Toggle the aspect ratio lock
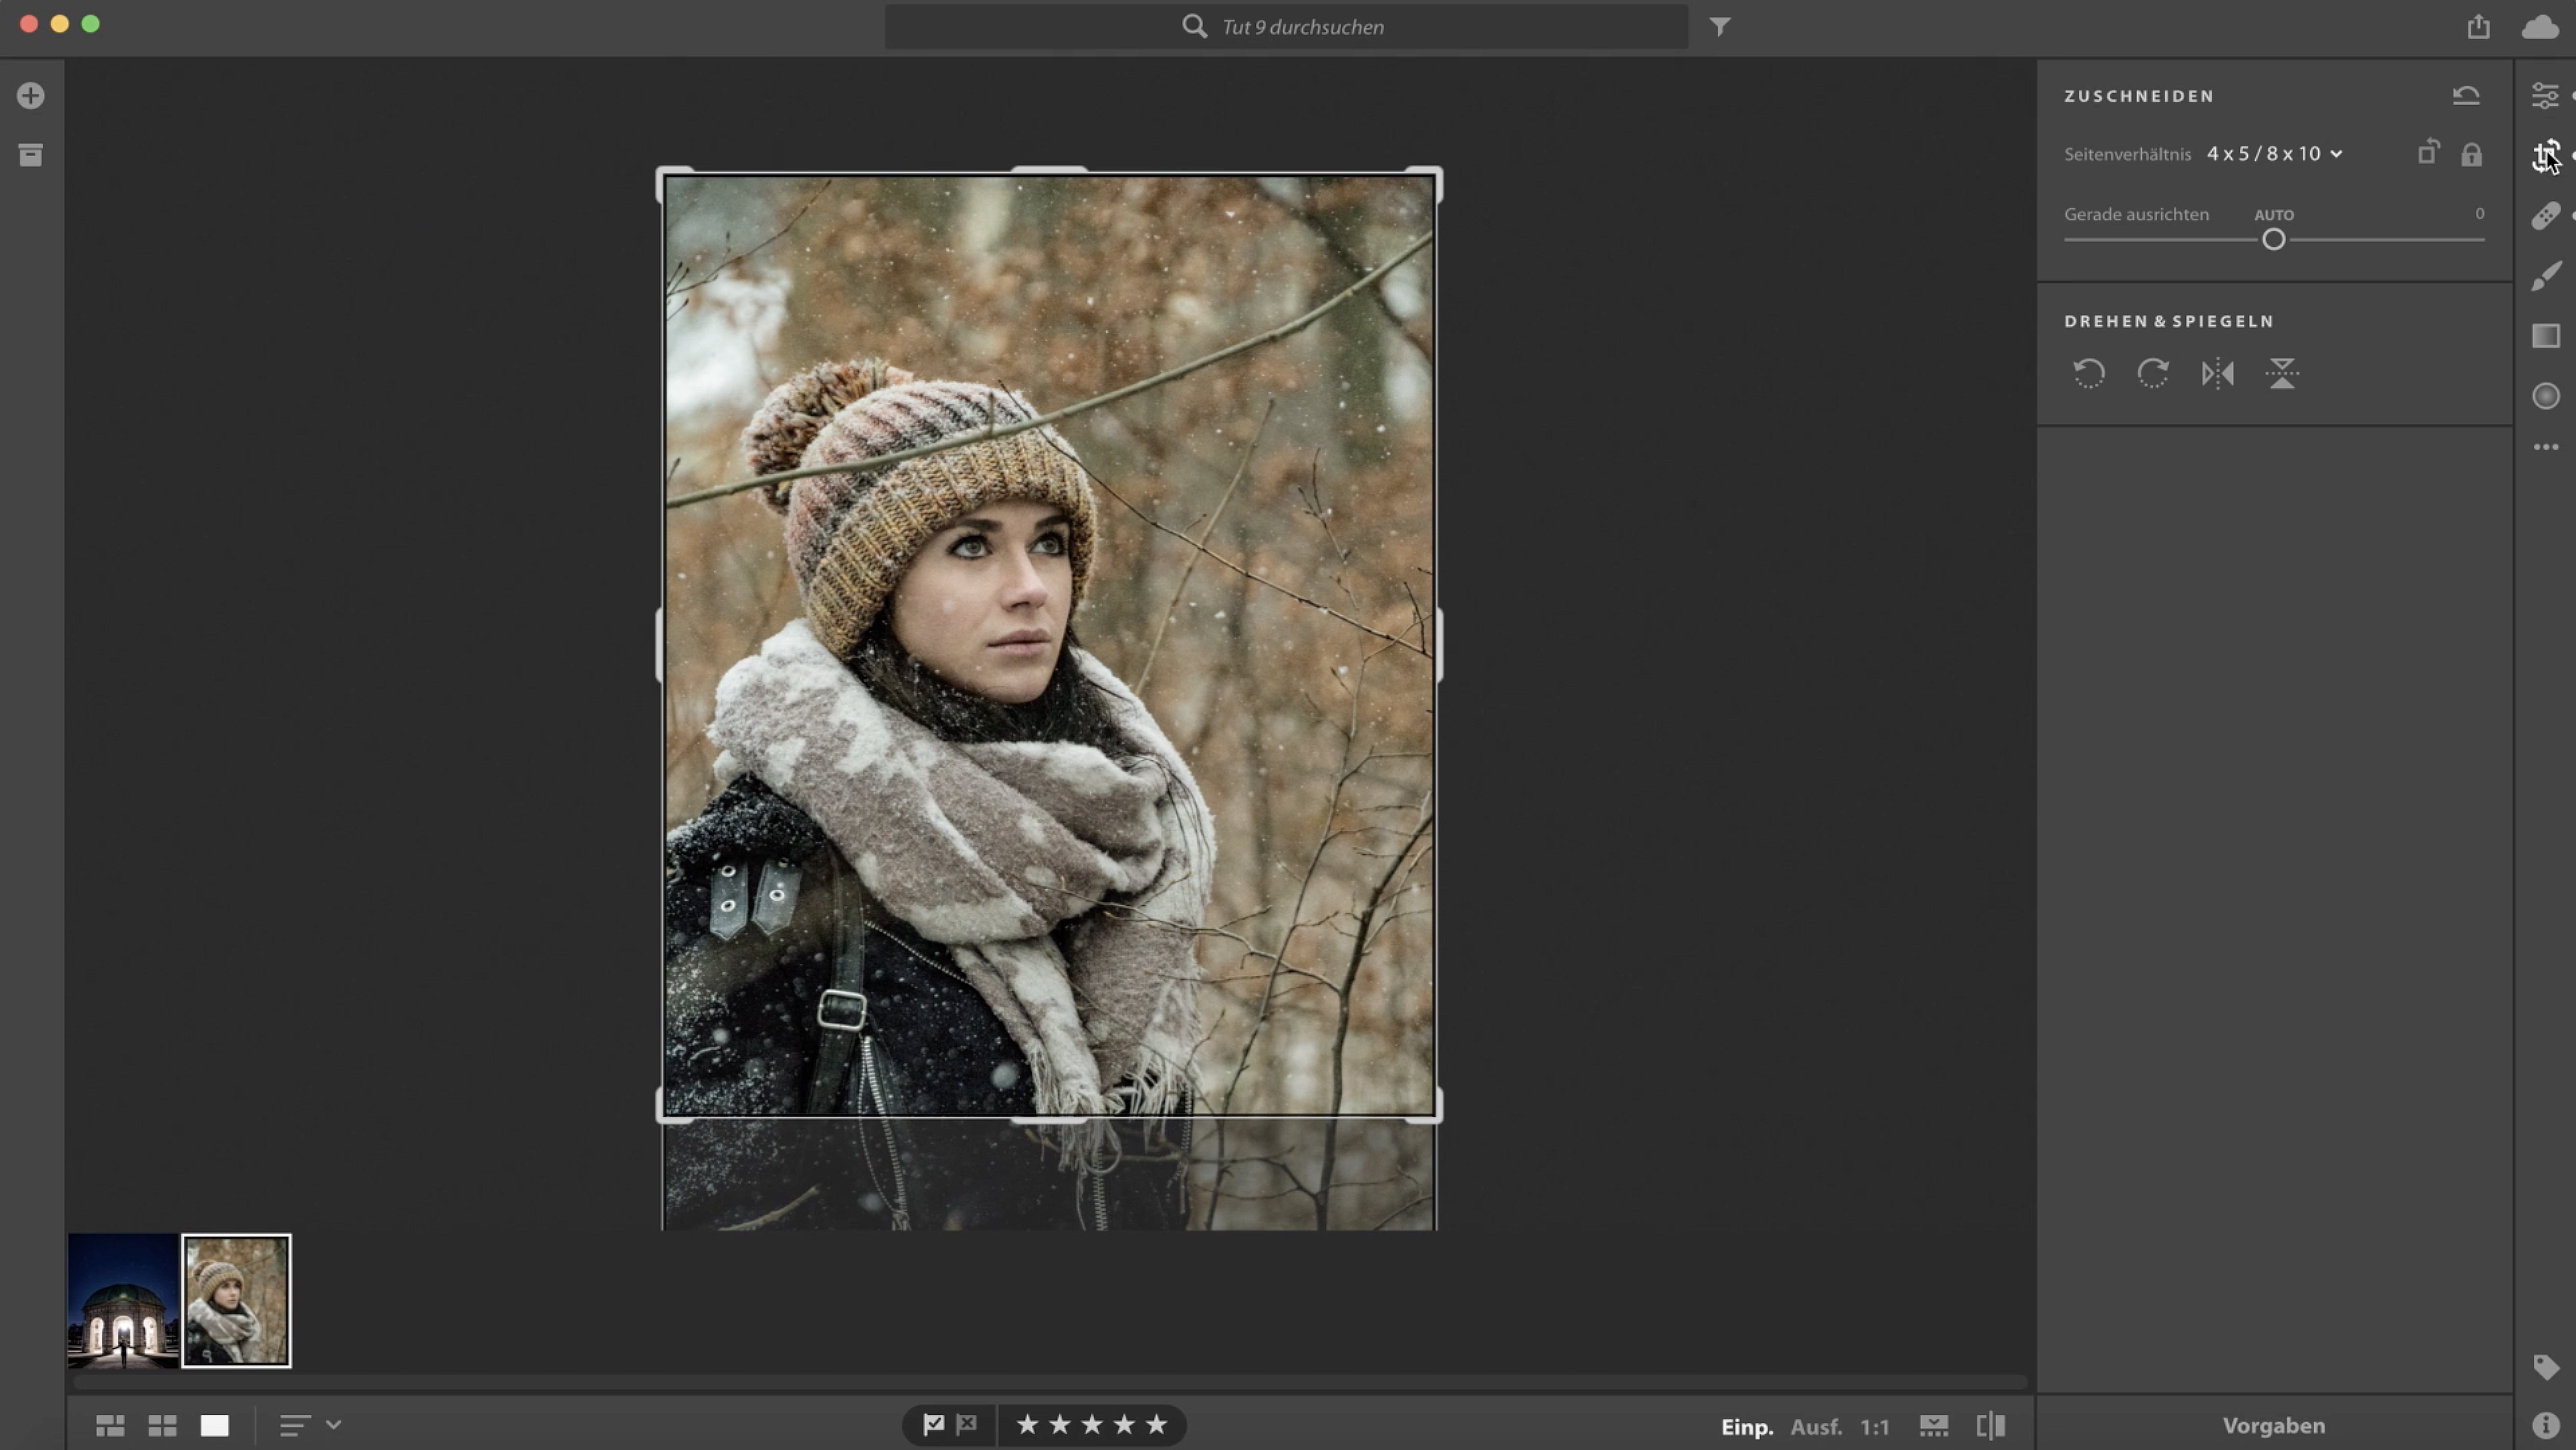The width and height of the screenshot is (2576, 1450). 2471,155
